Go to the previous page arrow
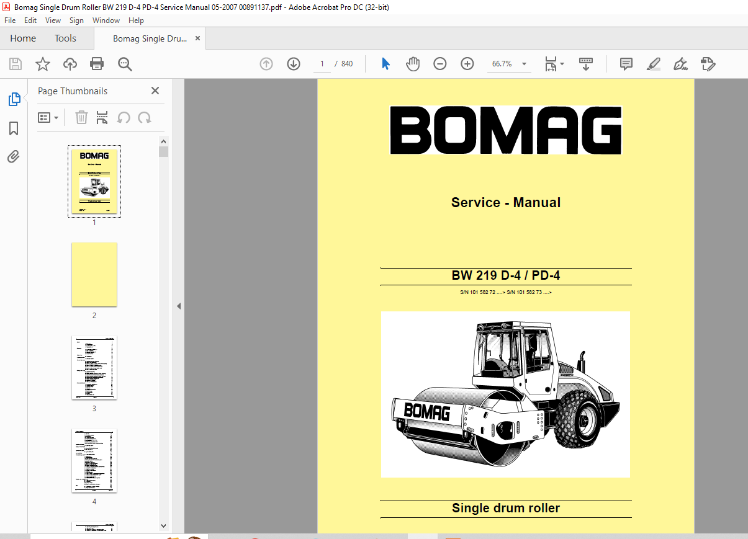Screen dimensions: 748x539 pyautogui.click(x=266, y=64)
